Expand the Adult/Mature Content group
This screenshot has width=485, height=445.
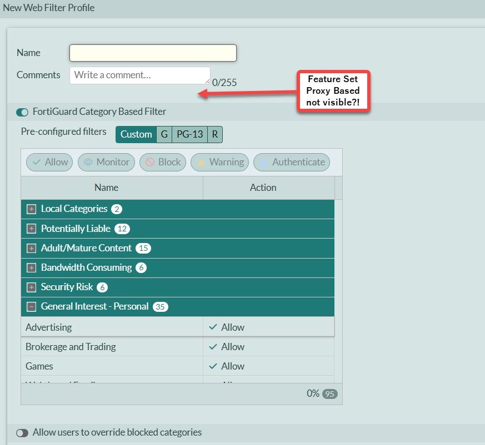pos(31,248)
